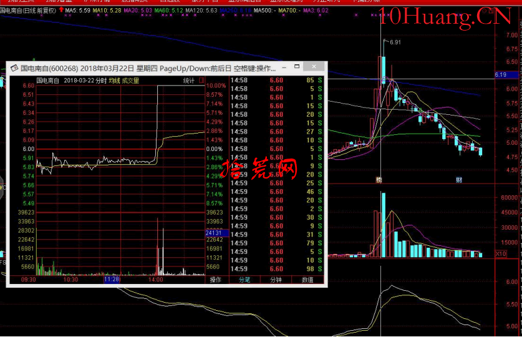Click the 7.00 price label on the main chart
This screenshot has width=522, height=337.
click(x=512, y=35)
